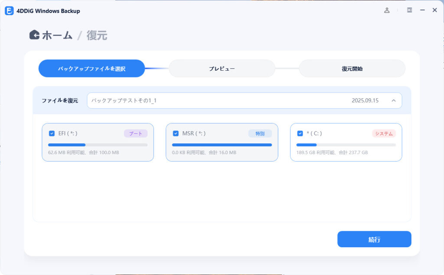
Task: Minimize the 4DDiG Windows Backup window
Action: coord(422,10)
